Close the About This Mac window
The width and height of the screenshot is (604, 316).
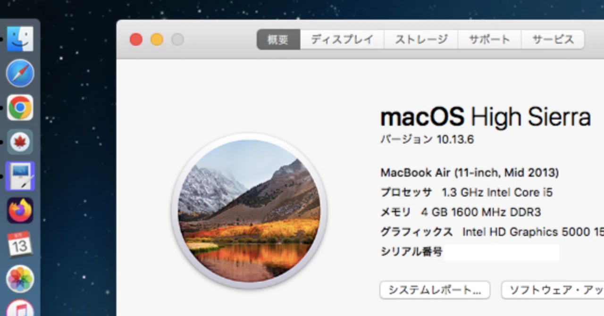pos(136,40)
